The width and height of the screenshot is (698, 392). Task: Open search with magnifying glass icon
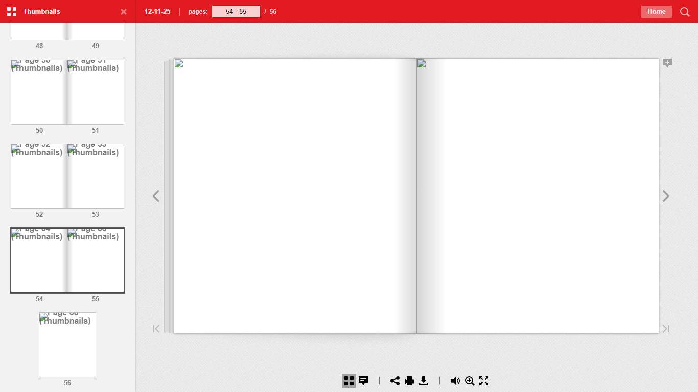(685, 12)
